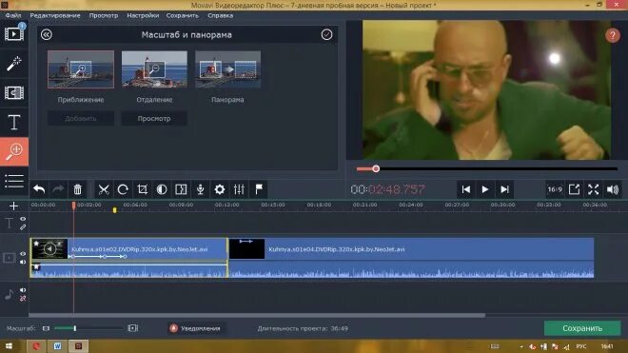Click the РУС language indicator
The width and height of the screenshot is (628, 353).
(x=580, y=346)
